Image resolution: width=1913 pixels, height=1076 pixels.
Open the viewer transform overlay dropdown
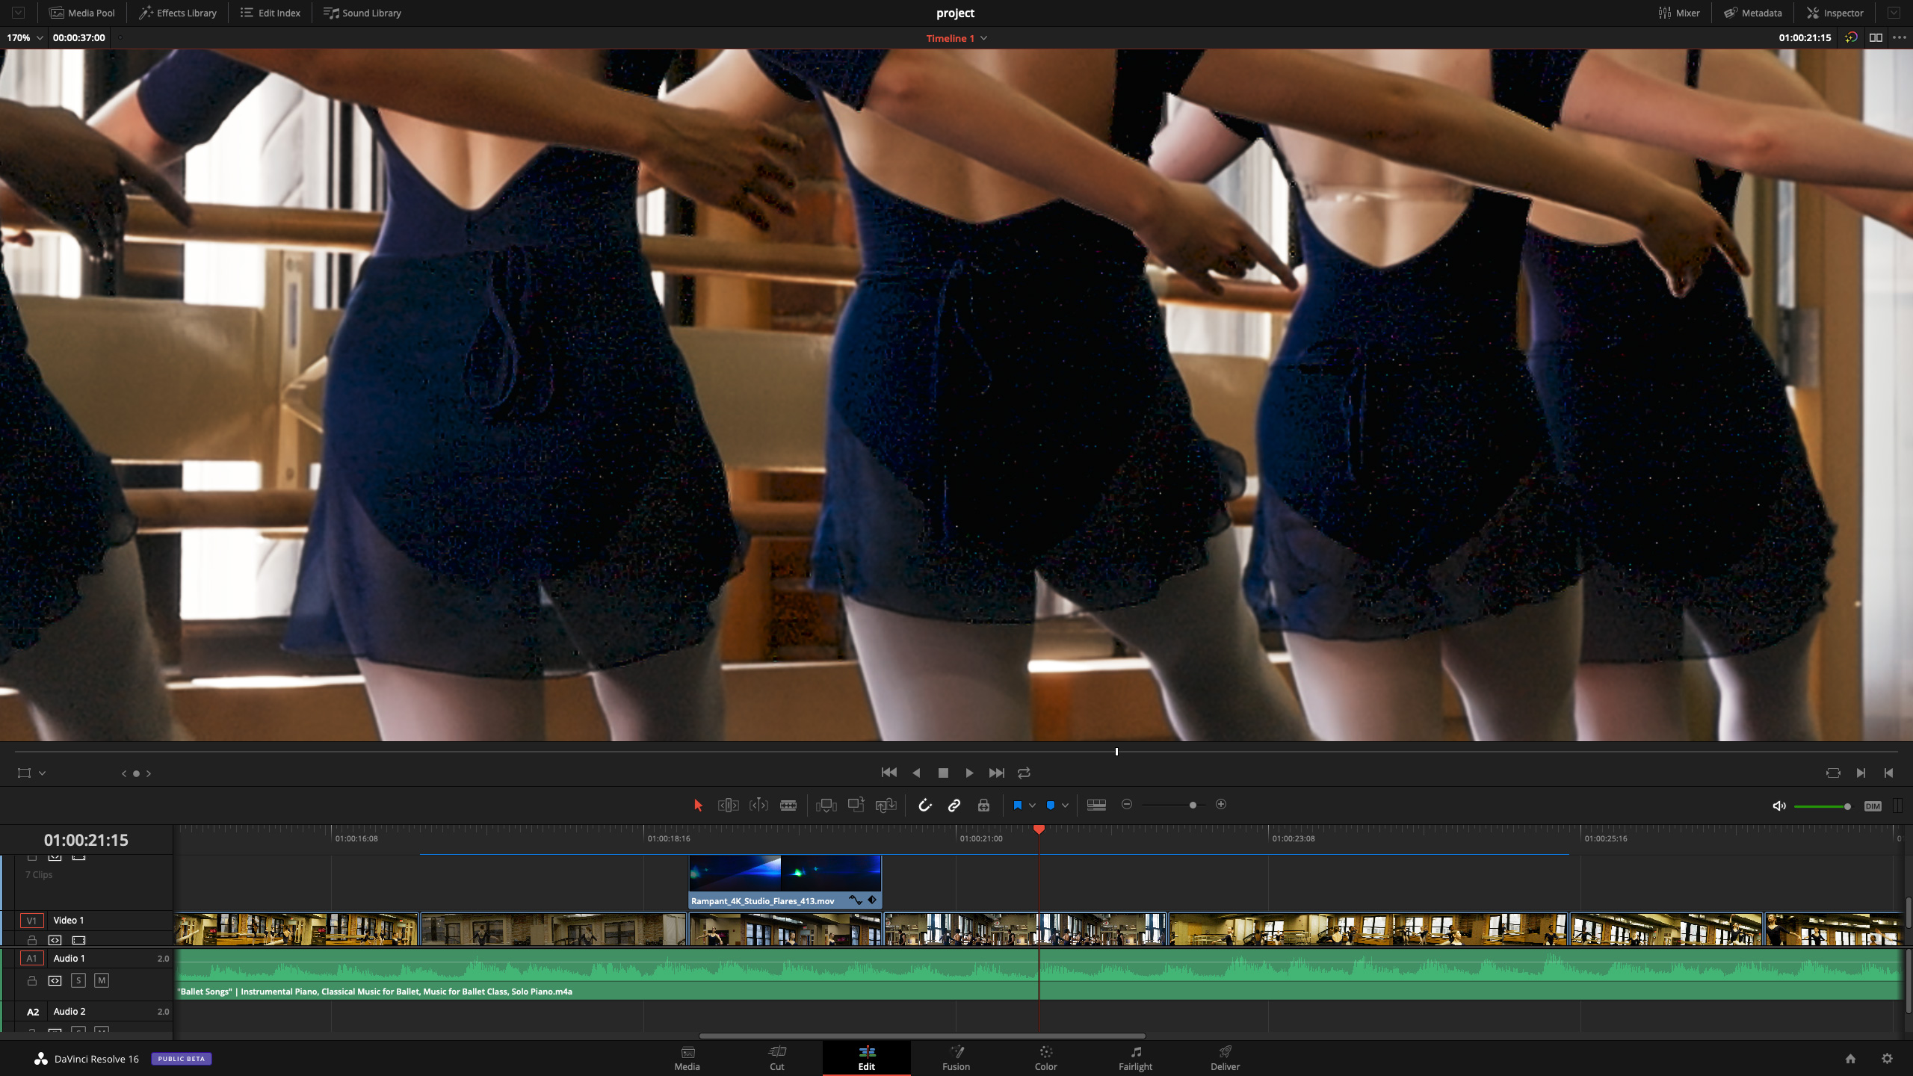[43, 773]
